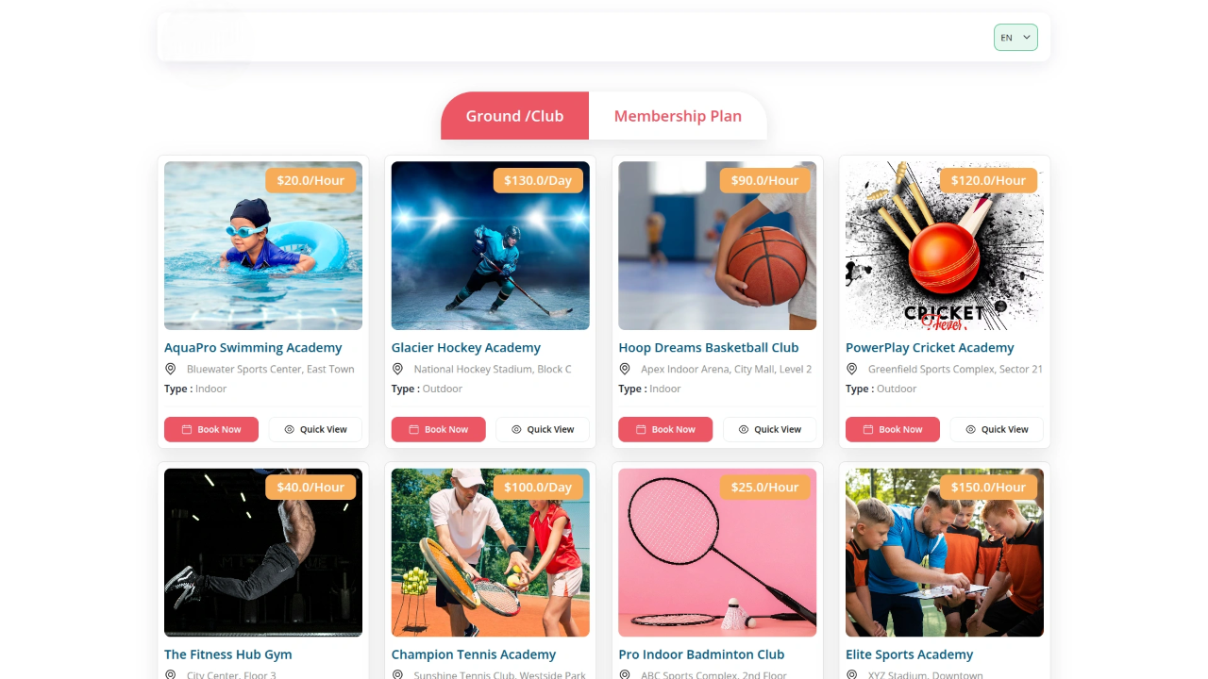Open the badminton racket thumbnail image
This screenshot has height=679, width=1208.
[x=717, y=553]
